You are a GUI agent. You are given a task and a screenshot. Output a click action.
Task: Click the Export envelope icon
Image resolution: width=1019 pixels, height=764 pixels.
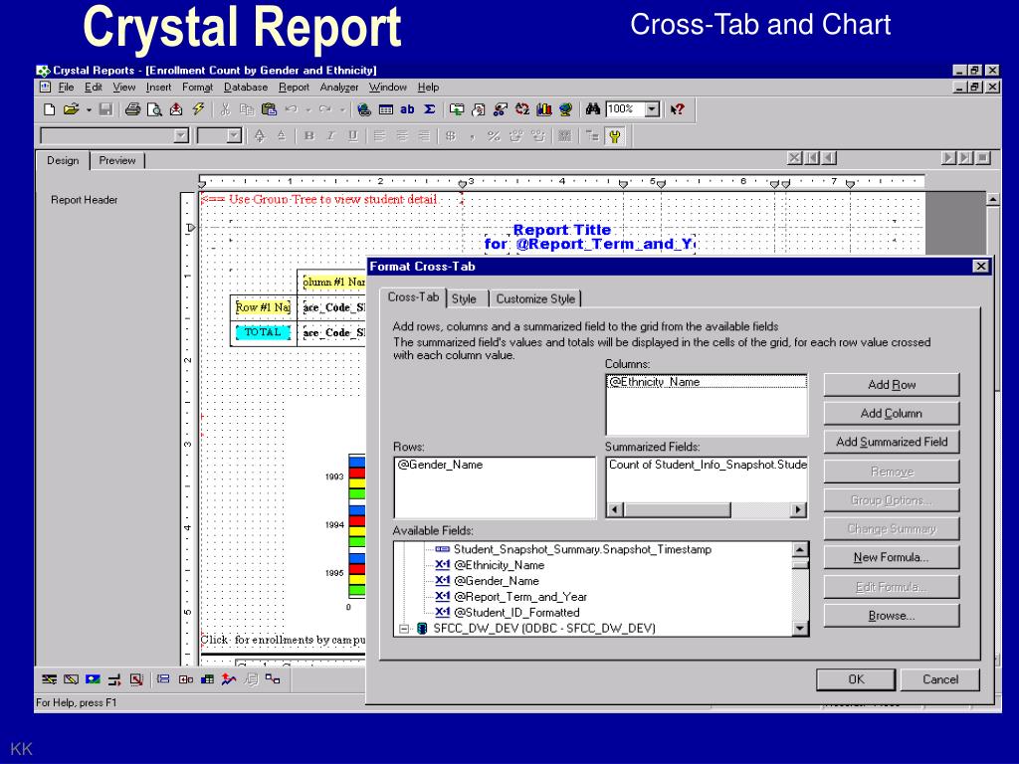point(176,109)
